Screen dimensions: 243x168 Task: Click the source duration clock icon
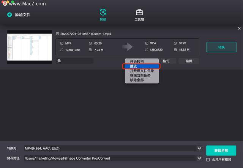(x=90, y=43)
